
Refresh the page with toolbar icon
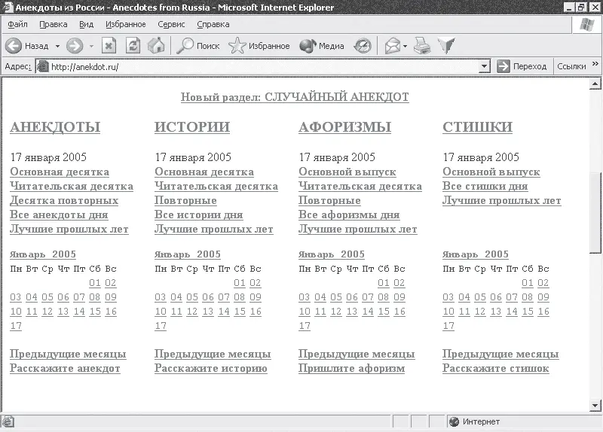pyautogui.click(x=133, y=46)
